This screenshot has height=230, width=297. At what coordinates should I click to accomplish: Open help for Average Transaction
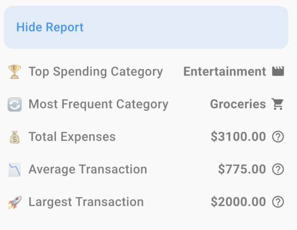tap(278, 169)
